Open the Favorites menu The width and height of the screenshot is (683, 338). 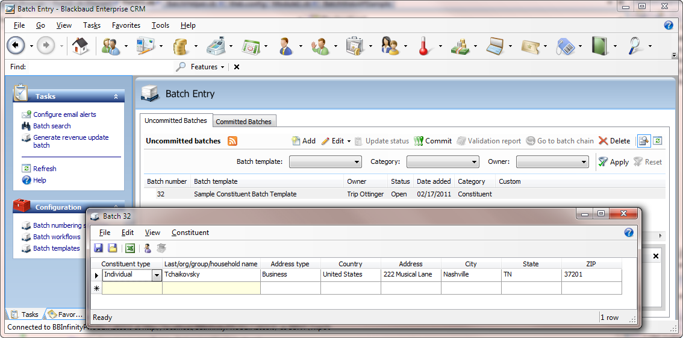[x=126, y=25]
